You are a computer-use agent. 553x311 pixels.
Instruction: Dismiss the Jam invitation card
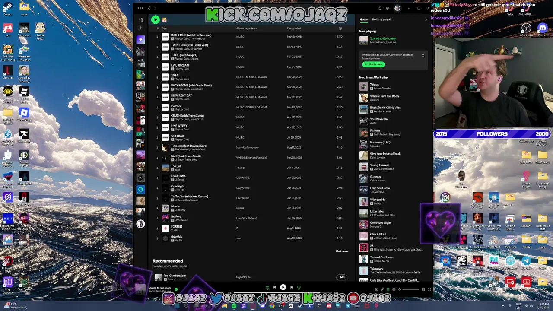[x=423, y=55]
